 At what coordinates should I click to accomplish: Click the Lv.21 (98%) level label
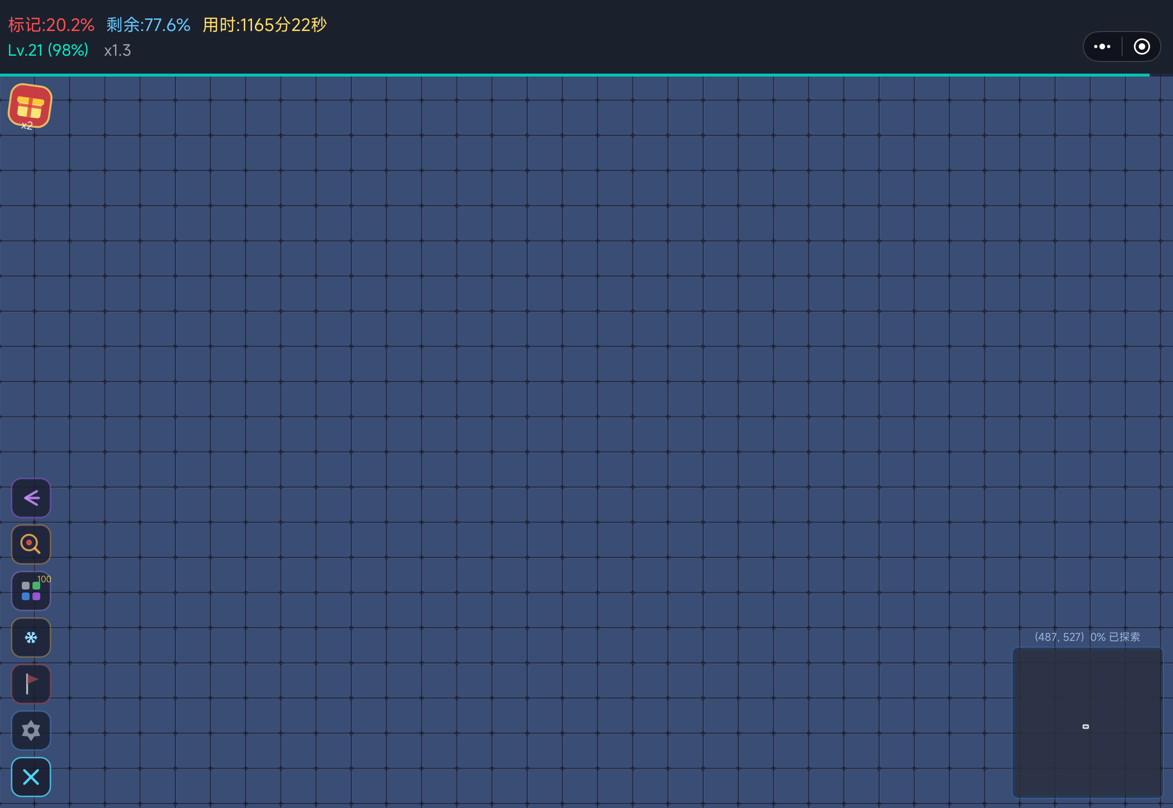(48, 50)
